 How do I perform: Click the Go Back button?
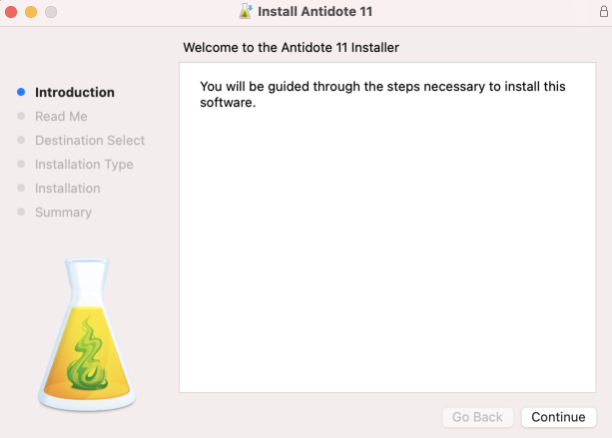pos(478,417)
